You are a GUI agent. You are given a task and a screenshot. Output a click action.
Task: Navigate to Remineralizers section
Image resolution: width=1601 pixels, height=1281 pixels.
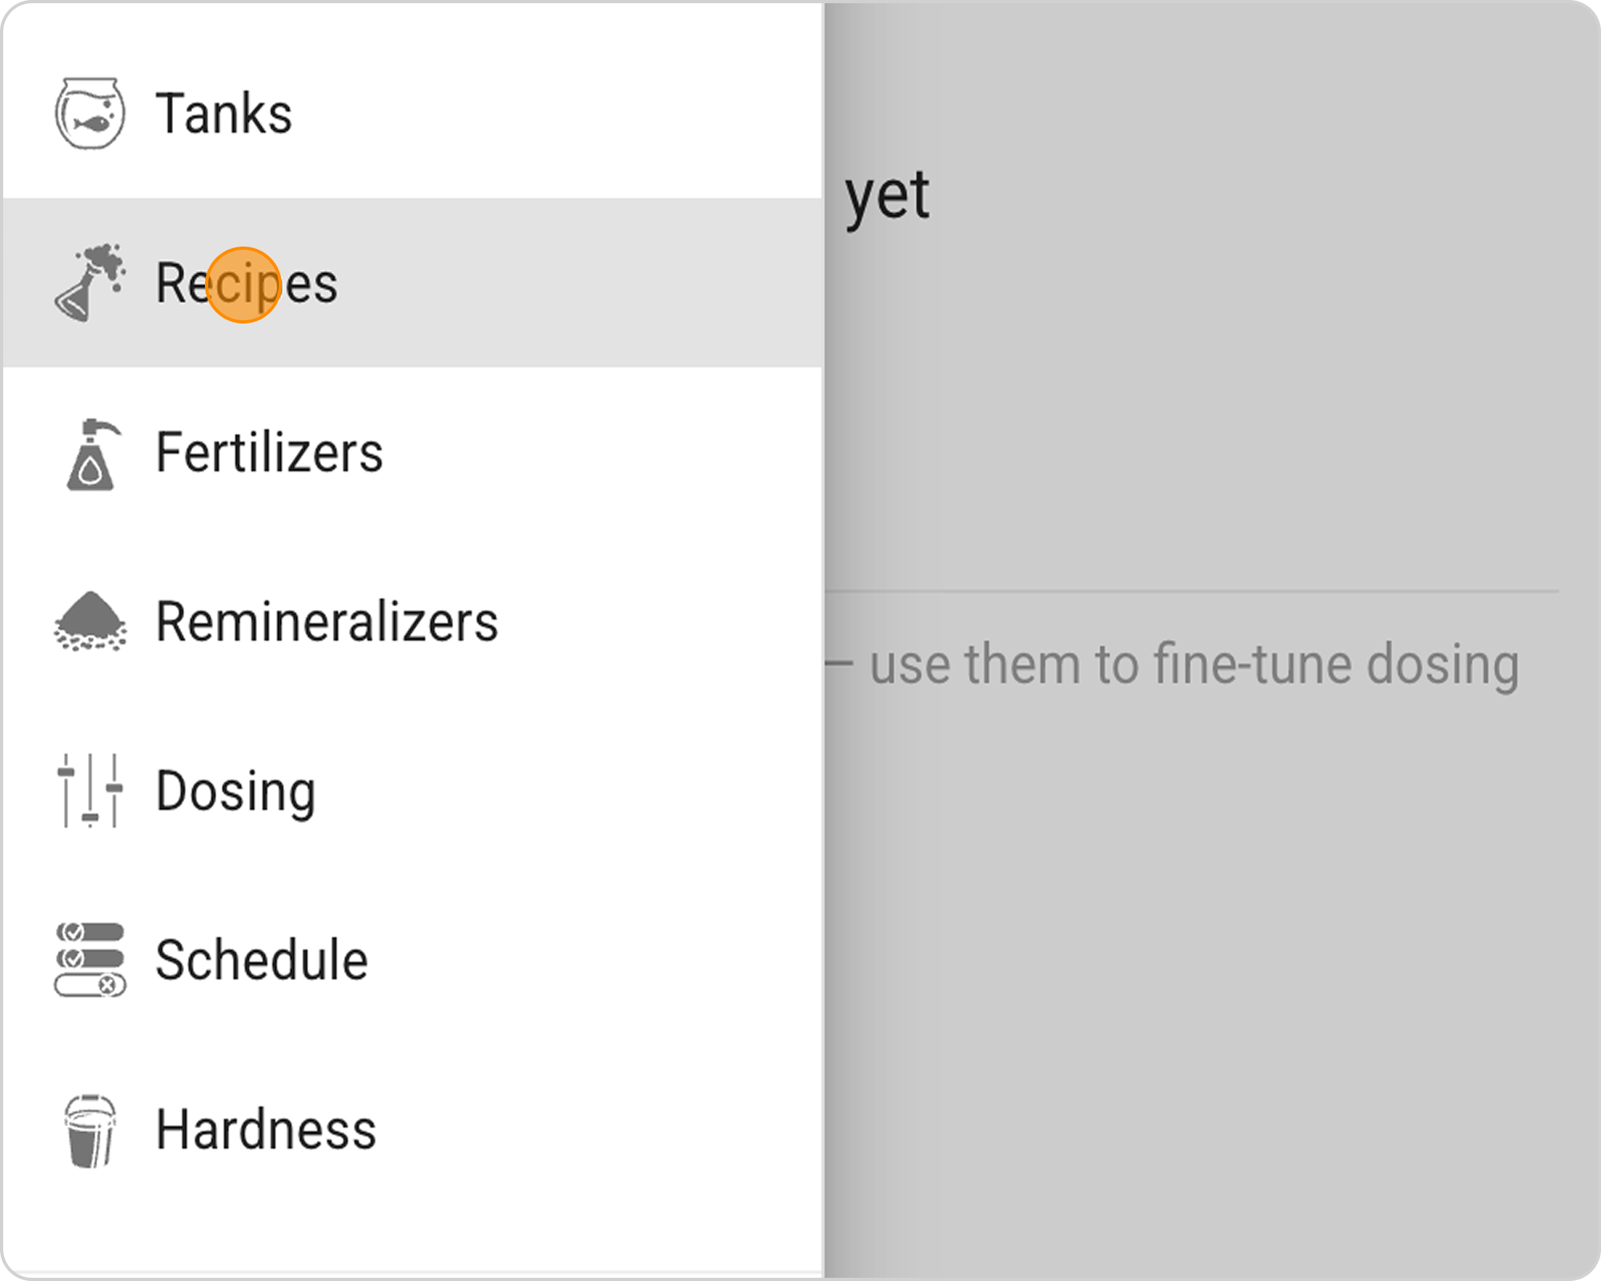(327, 622)
